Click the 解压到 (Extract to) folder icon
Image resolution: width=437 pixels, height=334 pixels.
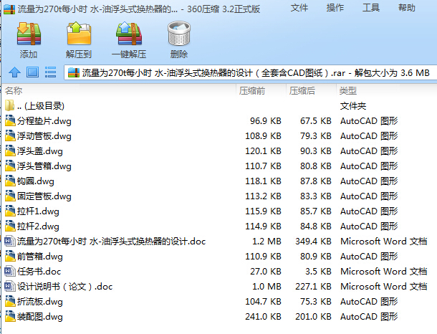(79, 34)
